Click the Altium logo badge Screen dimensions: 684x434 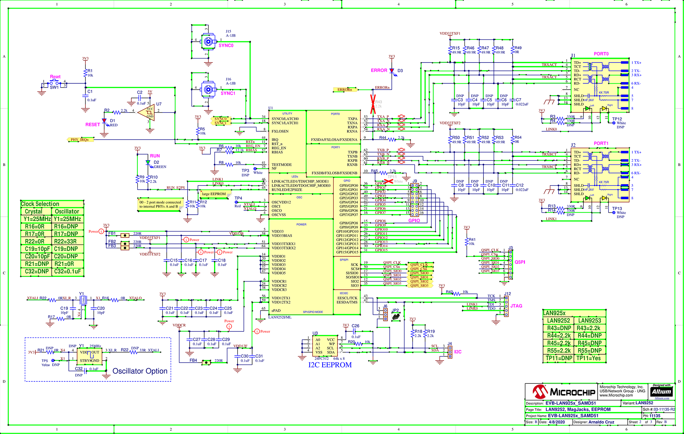(x=661, y=391)
